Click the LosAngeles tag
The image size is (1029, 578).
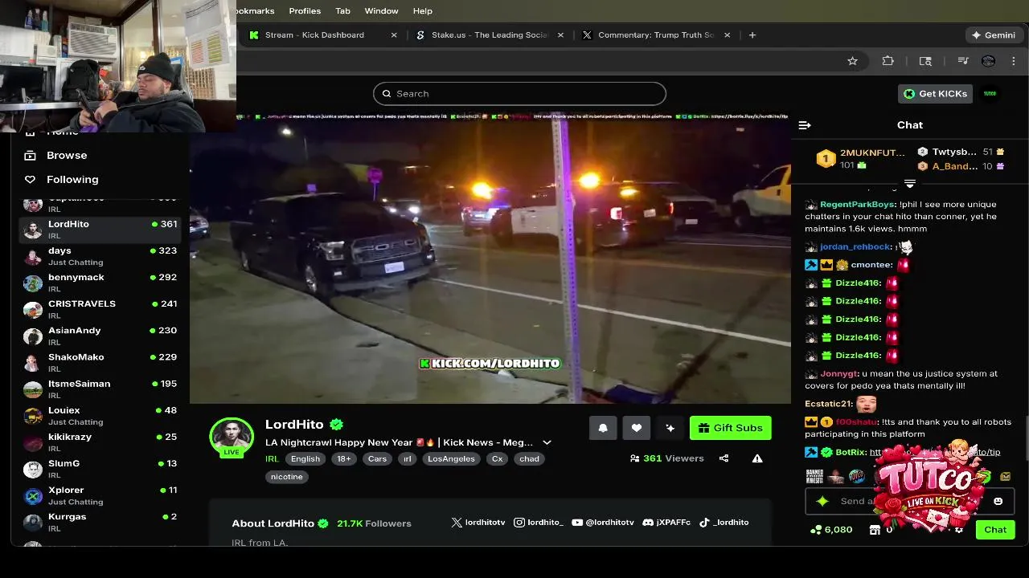pyautogui.click(x=451, y=459)
